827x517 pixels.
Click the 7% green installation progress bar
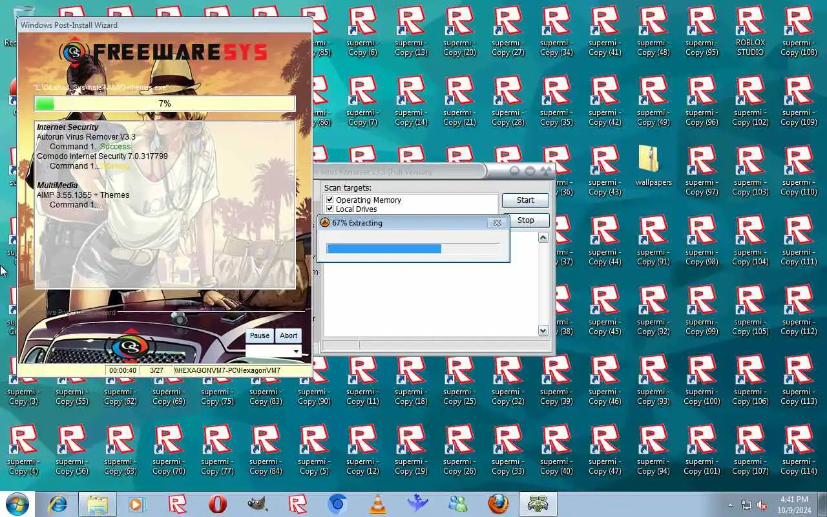[165, 103]
